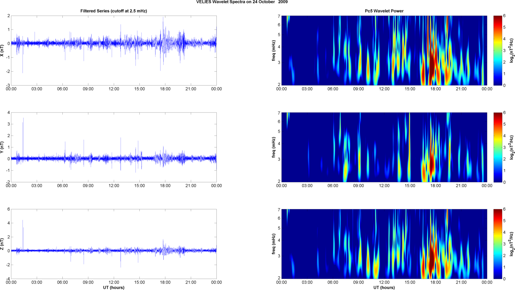The width and height of the screenshot is (515, 290).
Task: Click the Y component filtered time series plot
Action: pyautogui.click(x=114, y=147)
